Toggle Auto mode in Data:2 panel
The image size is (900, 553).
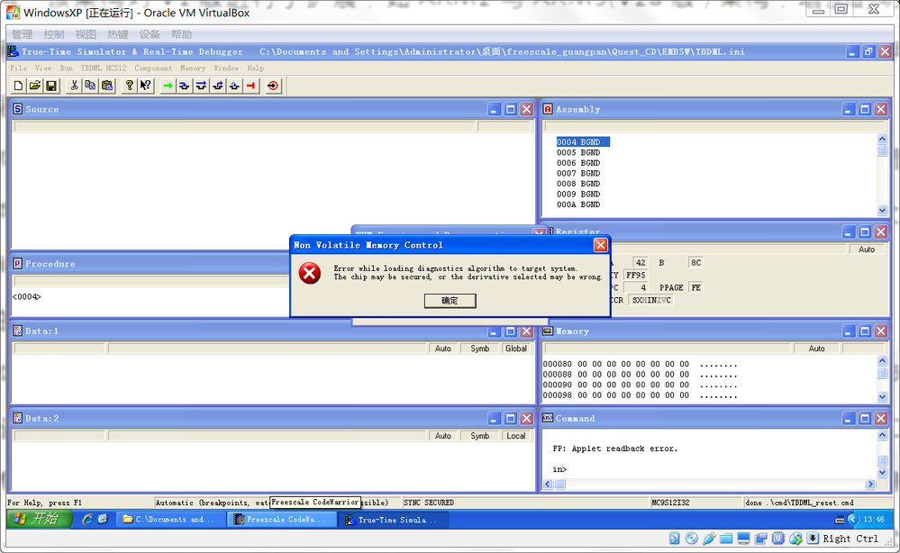pos(443,436)
